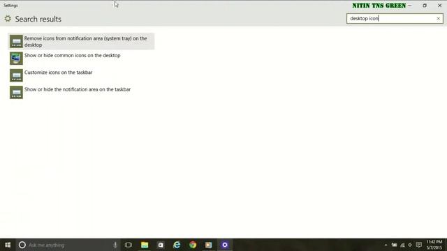
Task: Open the Action Center notifications icon
Action: 419,245
